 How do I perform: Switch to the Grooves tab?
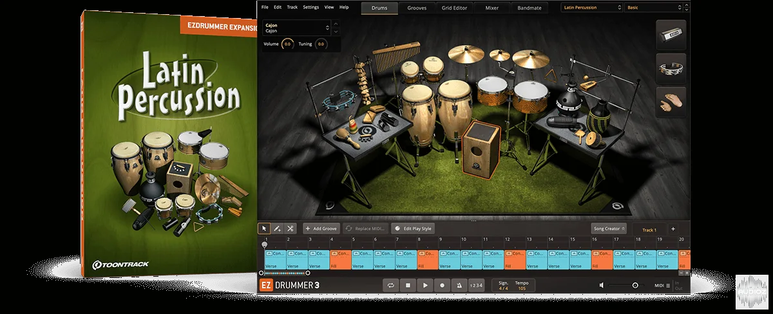coord(417,8)
